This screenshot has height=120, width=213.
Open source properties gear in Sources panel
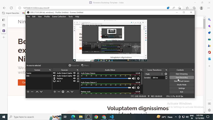pos(63,92)
